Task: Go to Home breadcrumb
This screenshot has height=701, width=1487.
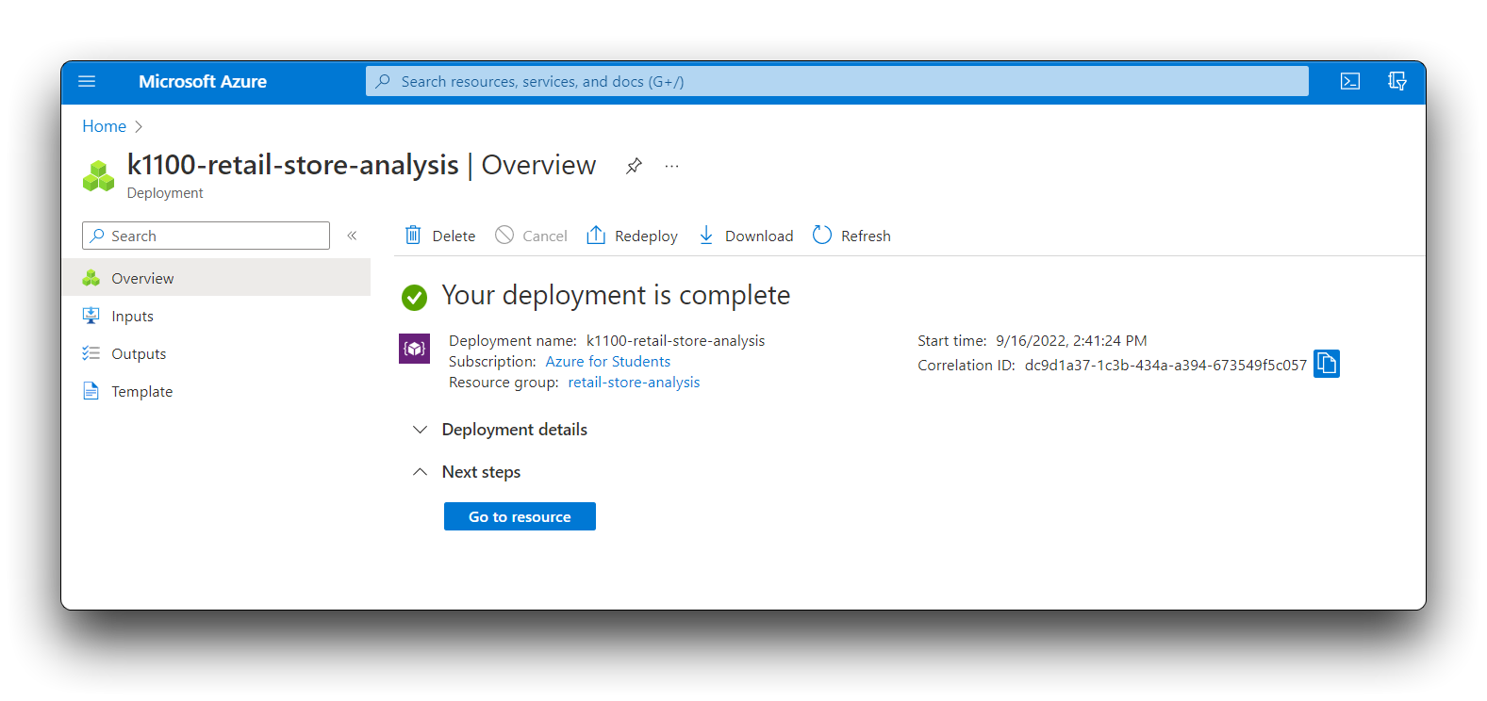Action: point(104,126)
